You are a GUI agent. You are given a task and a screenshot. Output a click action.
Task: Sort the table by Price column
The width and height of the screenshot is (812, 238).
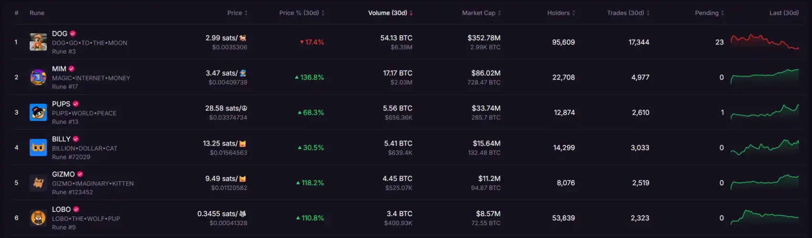coord(237,13)
